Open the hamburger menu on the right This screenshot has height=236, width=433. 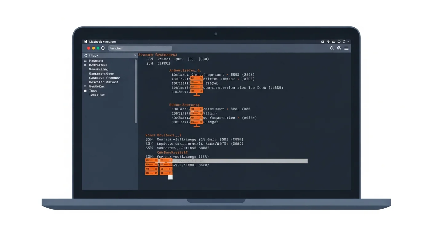tap(346, 48)
